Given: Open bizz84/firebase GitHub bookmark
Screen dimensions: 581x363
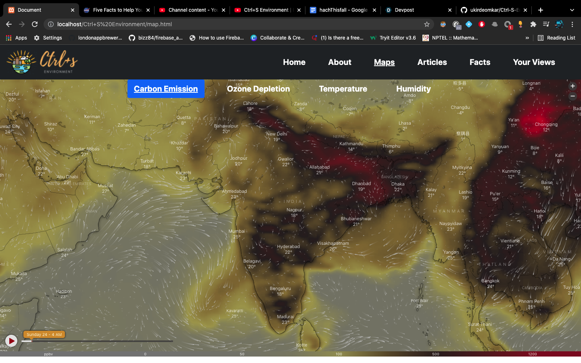Looking at the screenshot, I should tap(156, 38).
